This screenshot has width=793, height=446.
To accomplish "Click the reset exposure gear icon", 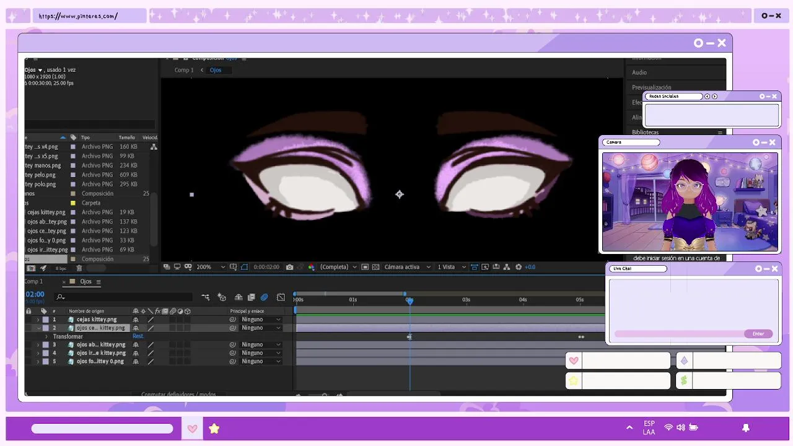I will pos(519,267).
